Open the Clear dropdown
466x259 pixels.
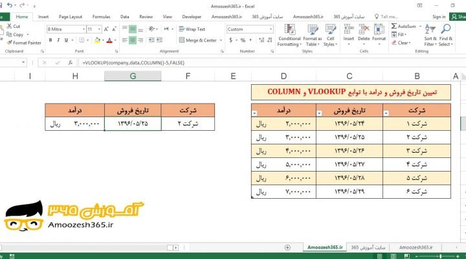(x=401, y=43)
